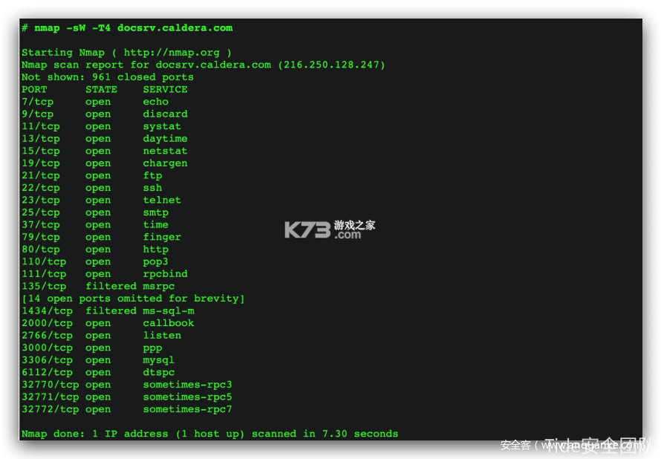
Task: Click the 'telnet' service name
Action: [x=162, y=201]
